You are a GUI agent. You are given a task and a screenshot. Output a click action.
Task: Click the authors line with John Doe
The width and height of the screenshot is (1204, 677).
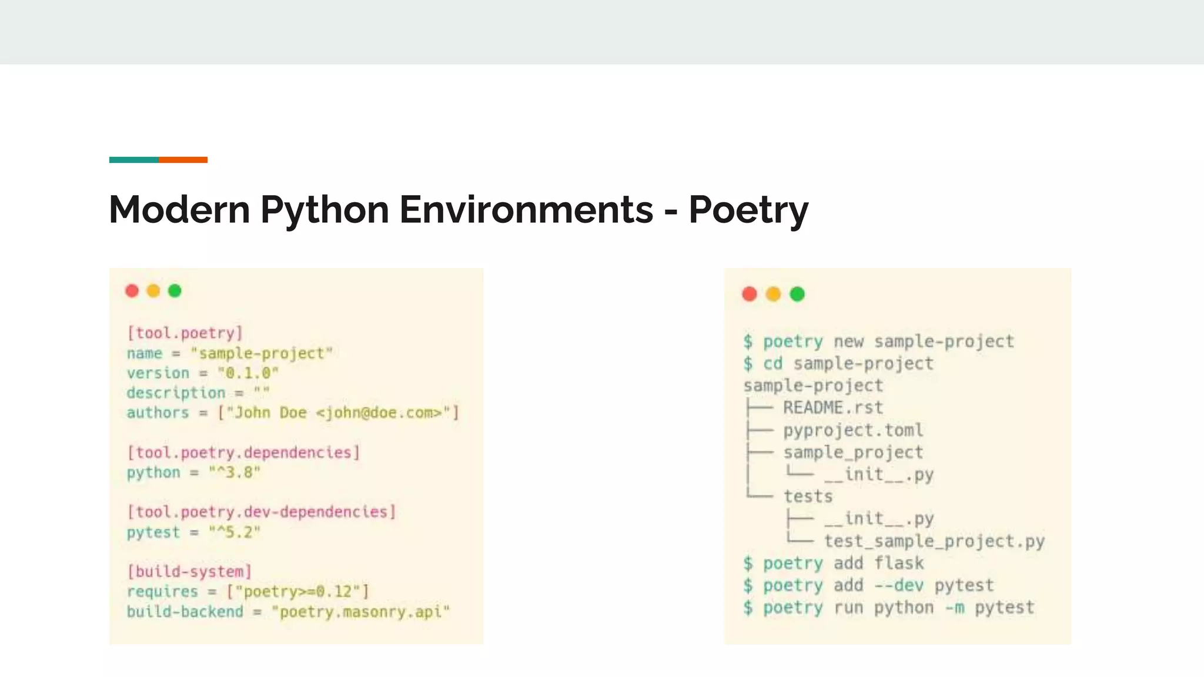[x=292, y=413]
